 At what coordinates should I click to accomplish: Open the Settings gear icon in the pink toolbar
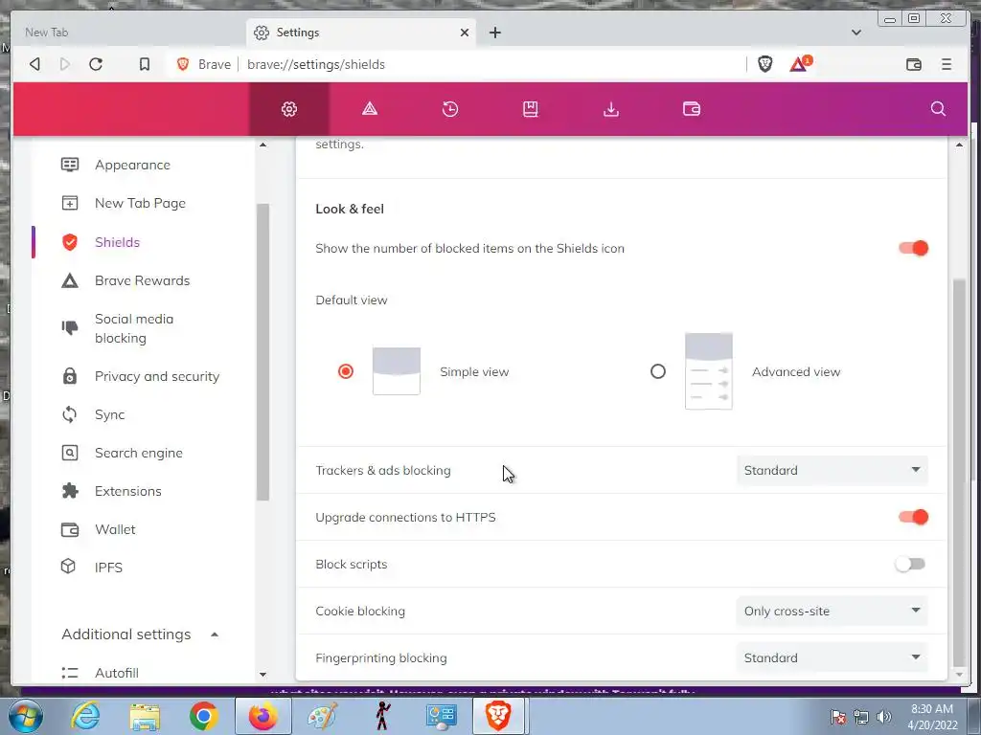coord(289,109)
